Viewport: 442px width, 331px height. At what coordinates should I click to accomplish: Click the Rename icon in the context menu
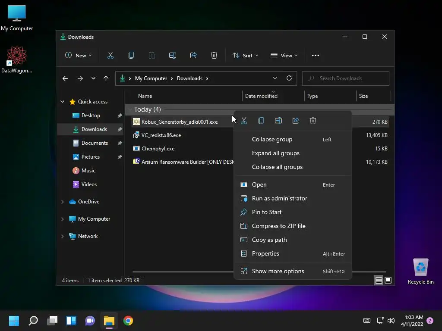(x=278, y=121)
